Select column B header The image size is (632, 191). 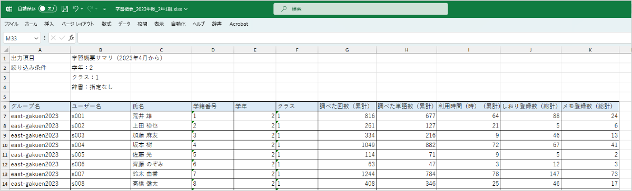(x=100, y=50)
